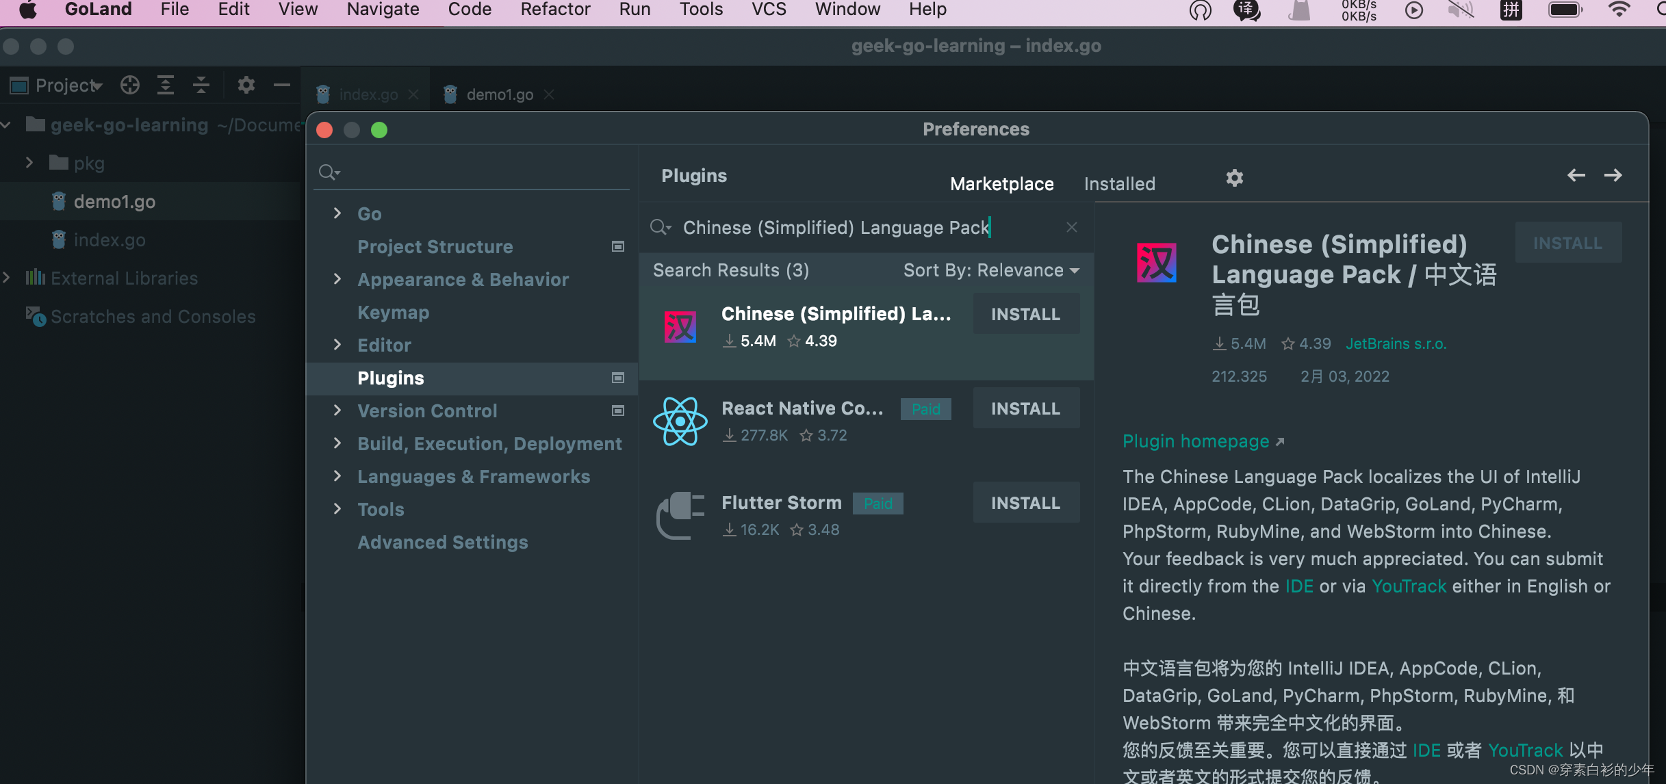
Task: Open Project panel gear options
Action: [x=246, y=86]
